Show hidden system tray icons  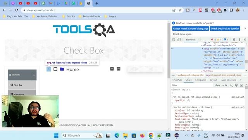click(x=186, y=135)
